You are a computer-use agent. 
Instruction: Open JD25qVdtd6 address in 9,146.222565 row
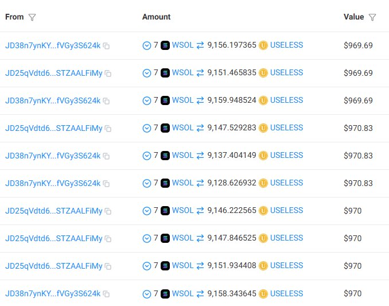pyautogui.click(x=54, y=211)
